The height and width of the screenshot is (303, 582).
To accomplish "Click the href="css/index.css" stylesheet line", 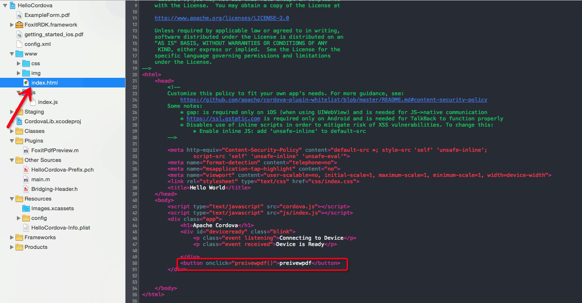I will (x=263, y=181).
